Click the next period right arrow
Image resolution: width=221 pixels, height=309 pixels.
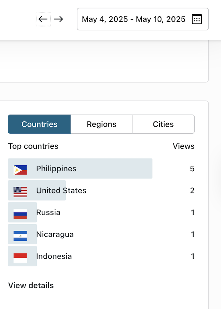59,19
